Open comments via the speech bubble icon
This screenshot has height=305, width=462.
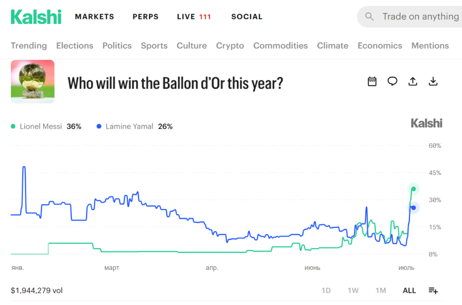(x=392, y=81)
